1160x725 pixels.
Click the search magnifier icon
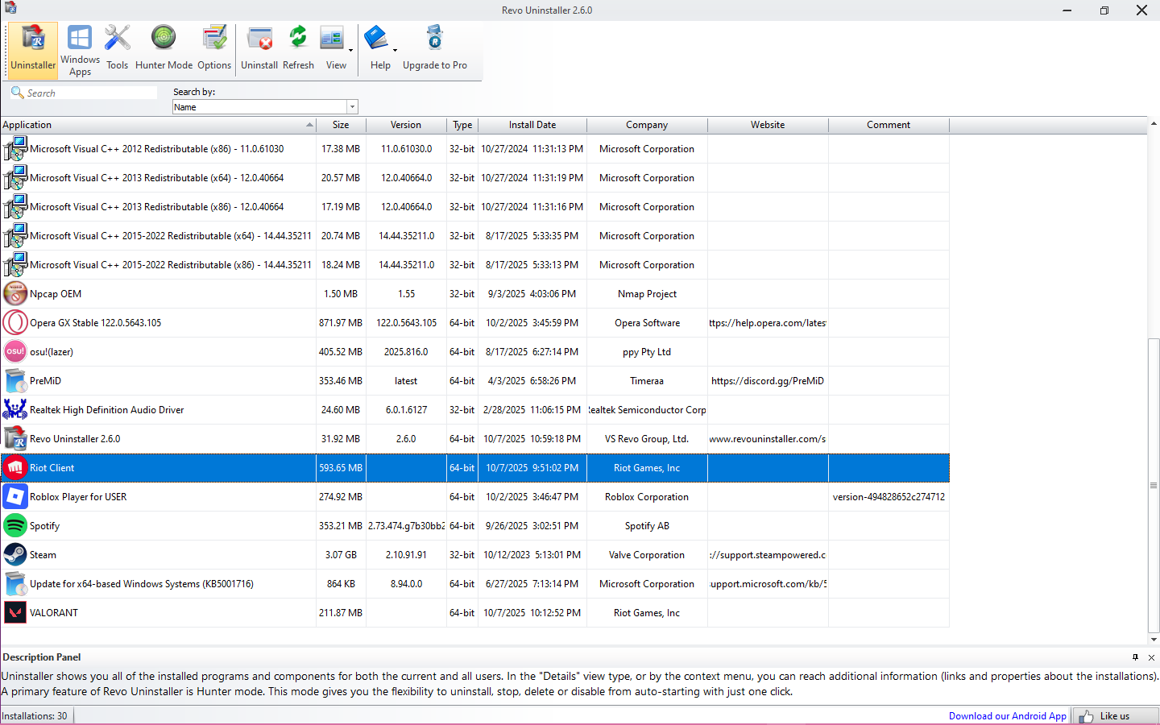click(x=17, y=93)
